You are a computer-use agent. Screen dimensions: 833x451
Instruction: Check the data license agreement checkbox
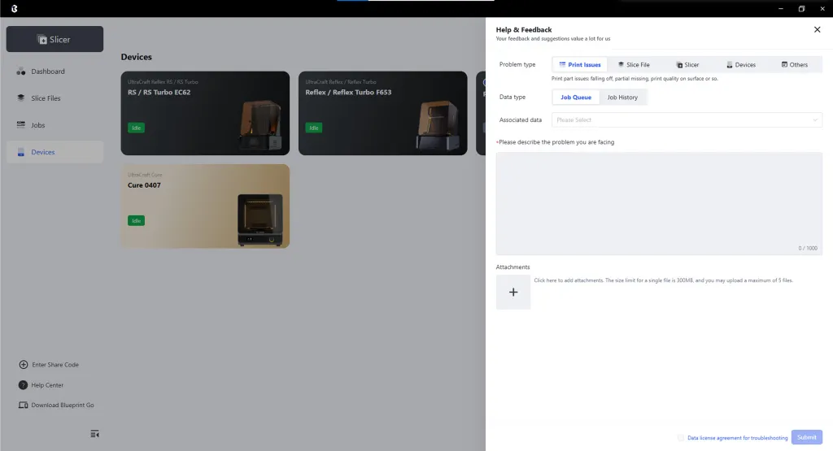tap(681, 438)
